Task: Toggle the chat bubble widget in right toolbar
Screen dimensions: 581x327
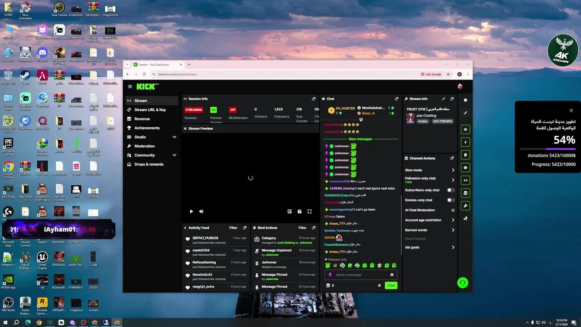Action: 465,168
